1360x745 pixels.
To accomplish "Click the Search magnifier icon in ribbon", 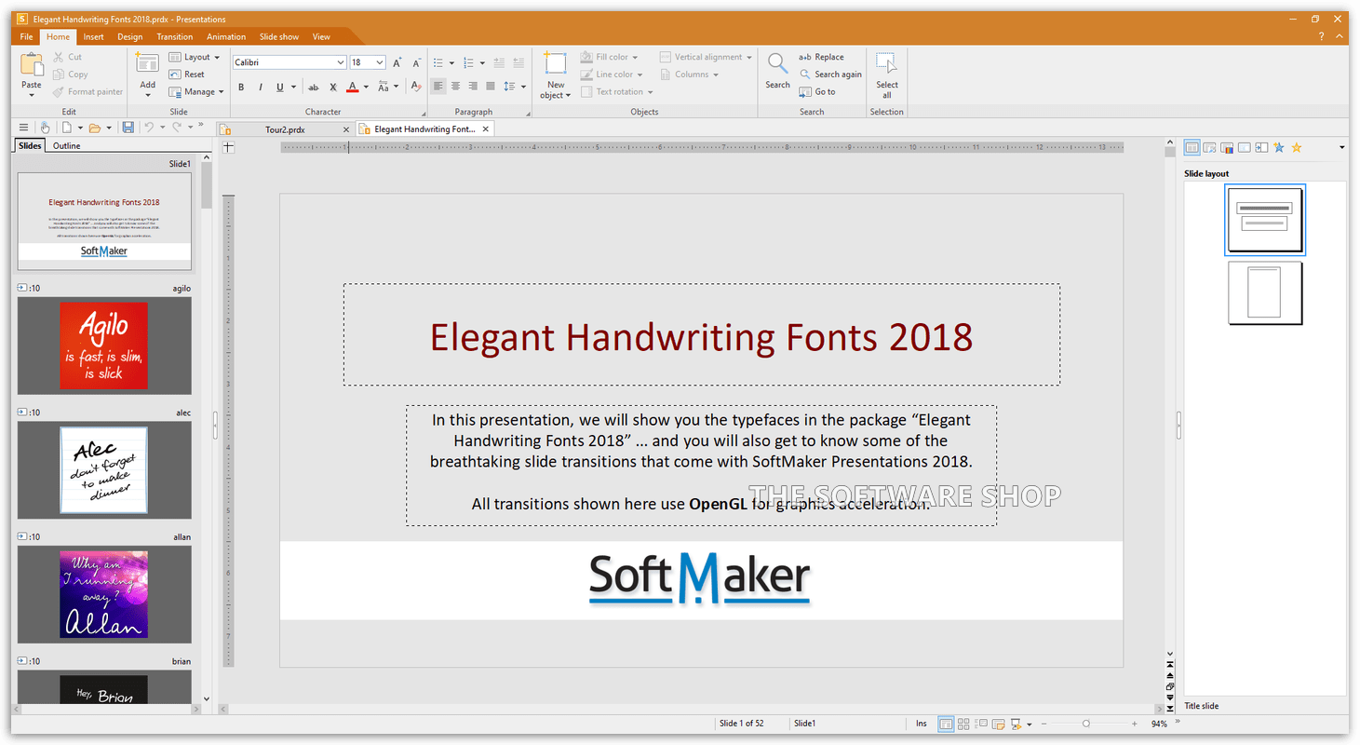I will pyautogui.click(x=777, y=64).
